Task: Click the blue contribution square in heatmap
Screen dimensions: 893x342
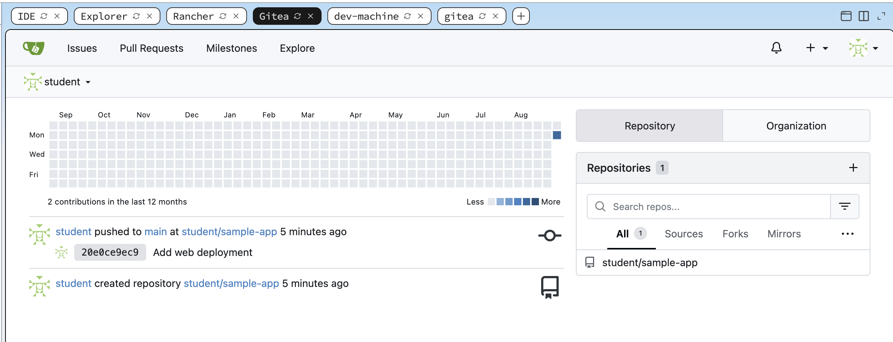Action: tap(557, 135)
